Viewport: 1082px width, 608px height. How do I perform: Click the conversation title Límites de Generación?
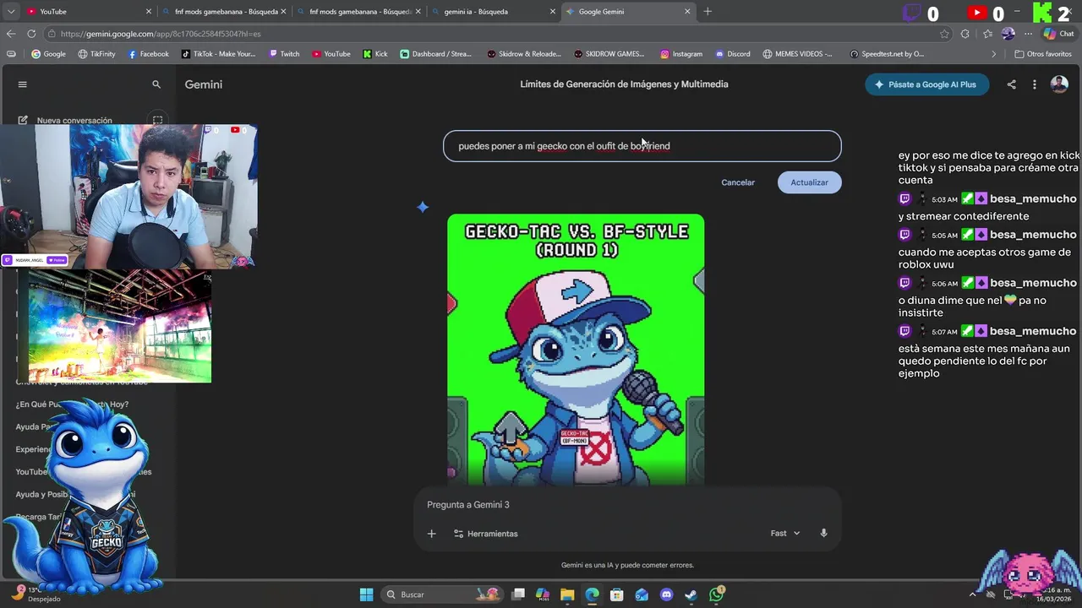(x=624, y=84)
